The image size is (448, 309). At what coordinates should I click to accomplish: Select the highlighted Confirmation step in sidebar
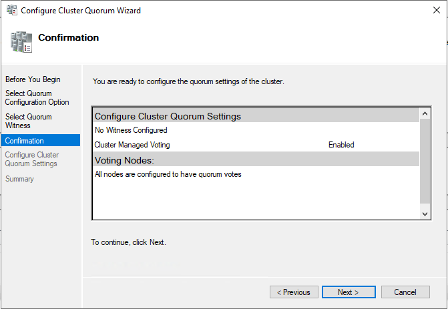click(x=41, y=141)
